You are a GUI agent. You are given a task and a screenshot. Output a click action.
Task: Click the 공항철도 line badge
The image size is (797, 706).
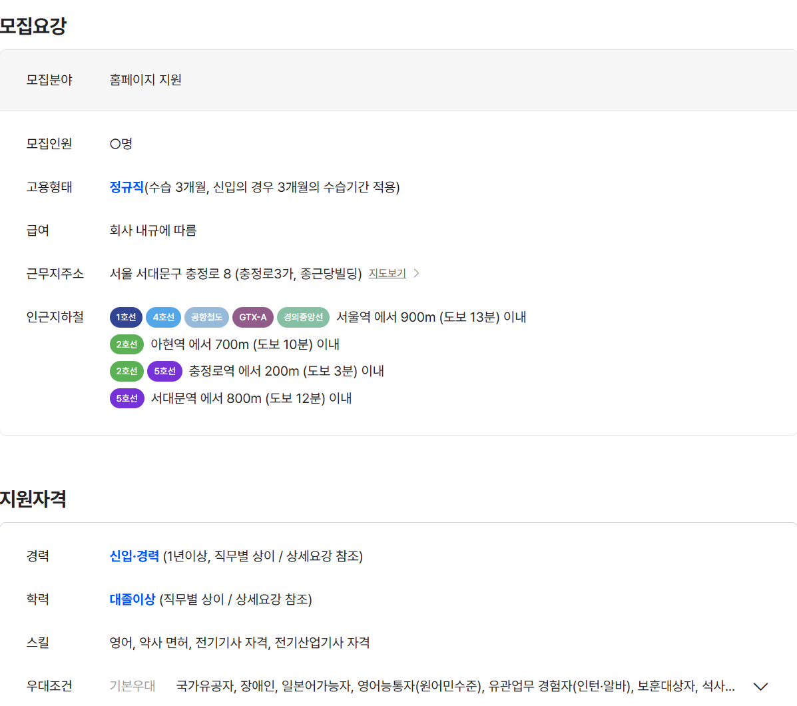(x=206, y=317)
